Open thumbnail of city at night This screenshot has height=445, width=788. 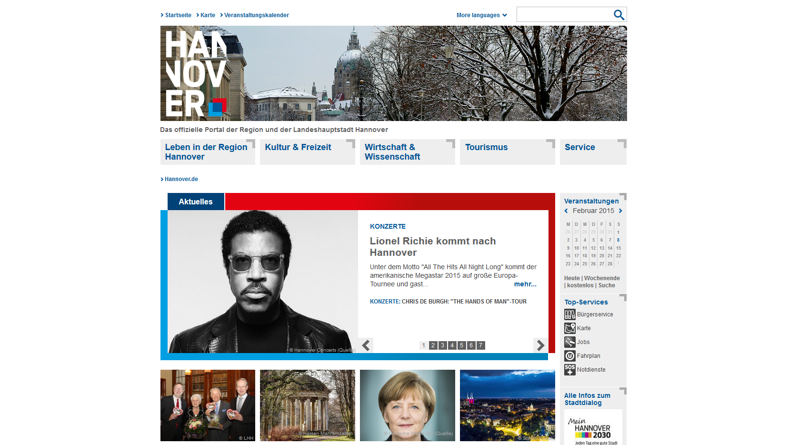(x=508, y=405)
